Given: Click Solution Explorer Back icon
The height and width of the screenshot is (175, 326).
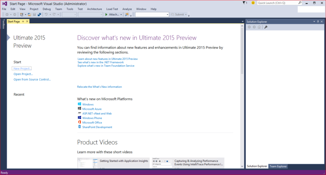Looking at the screenshot, I should coord(249,27).
